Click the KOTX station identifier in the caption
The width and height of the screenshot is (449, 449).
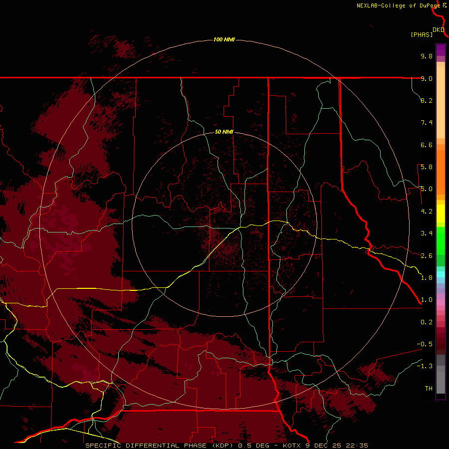pyautogui.click(x=292, y=446)
